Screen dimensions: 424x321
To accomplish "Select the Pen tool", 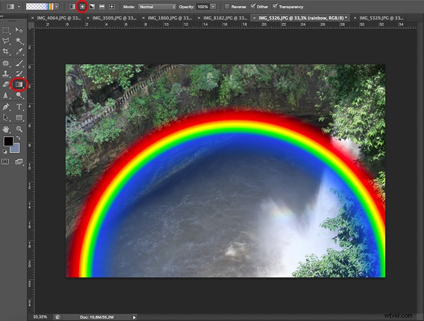I will 6,107.
